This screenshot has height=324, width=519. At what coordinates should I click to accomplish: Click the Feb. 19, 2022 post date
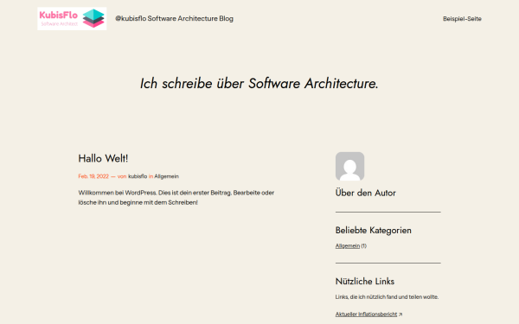coord(93,176)
